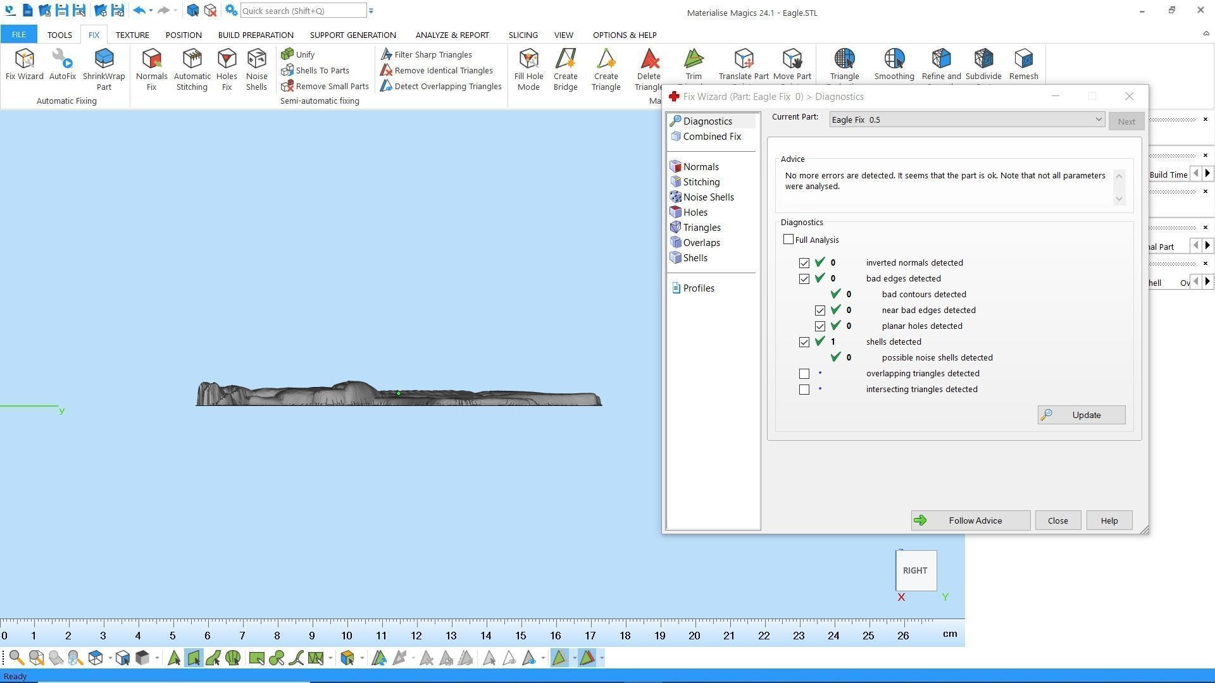Uncheck the inverted normals detected box
Screen dimensions: 1215x683
(x=804, y=263)
